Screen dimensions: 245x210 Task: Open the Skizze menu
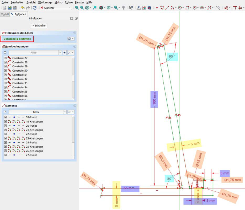coord(68,2)
